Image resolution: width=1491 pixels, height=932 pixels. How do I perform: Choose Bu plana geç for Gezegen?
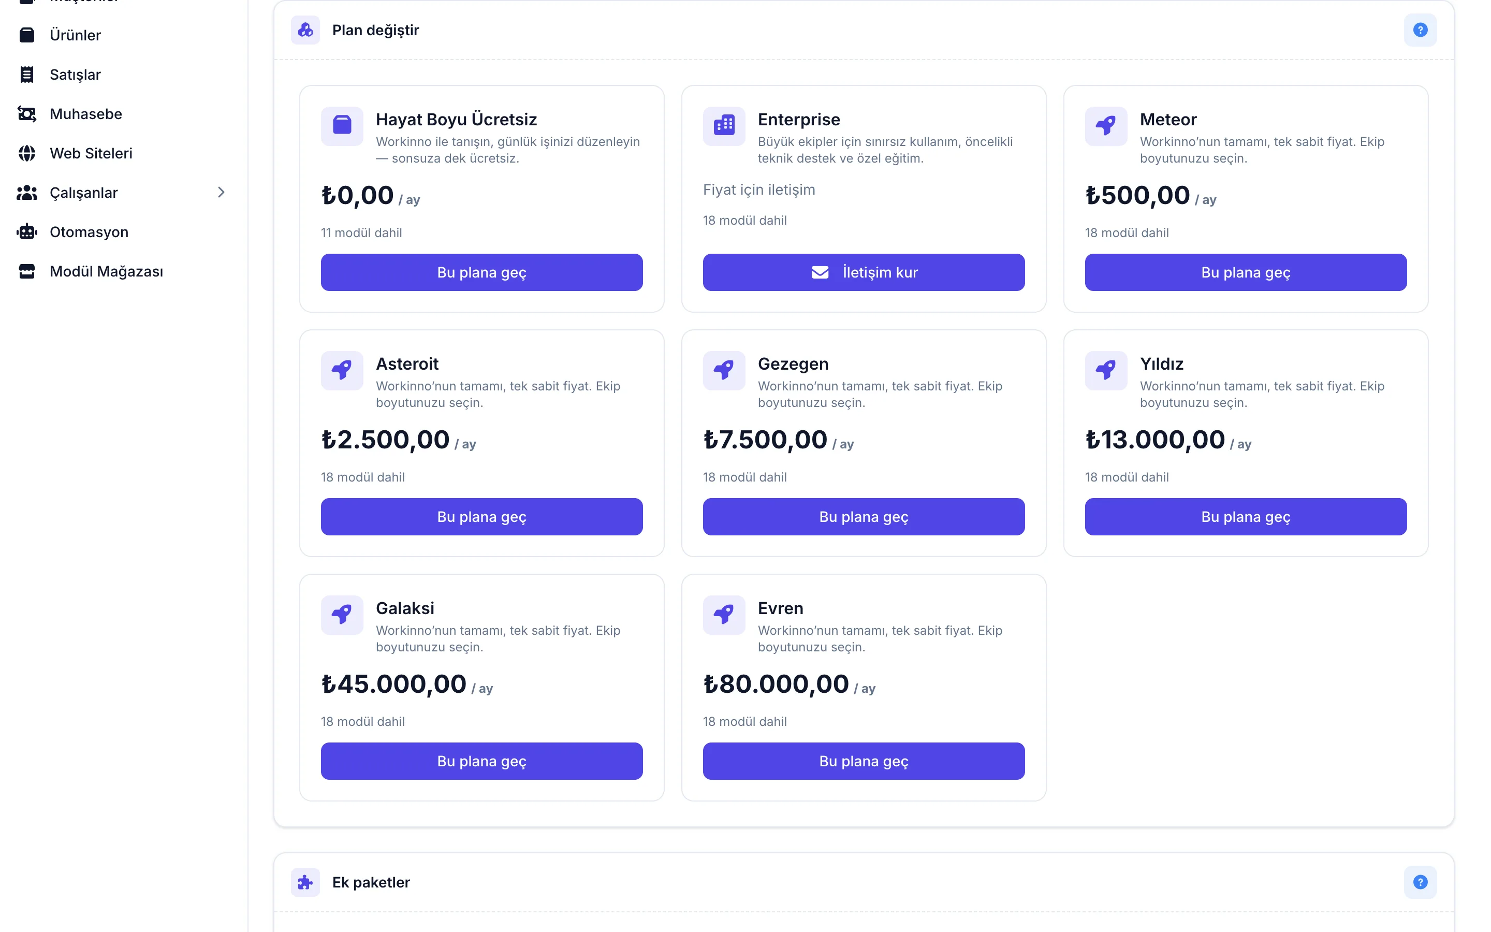click(x=864, y=517)
